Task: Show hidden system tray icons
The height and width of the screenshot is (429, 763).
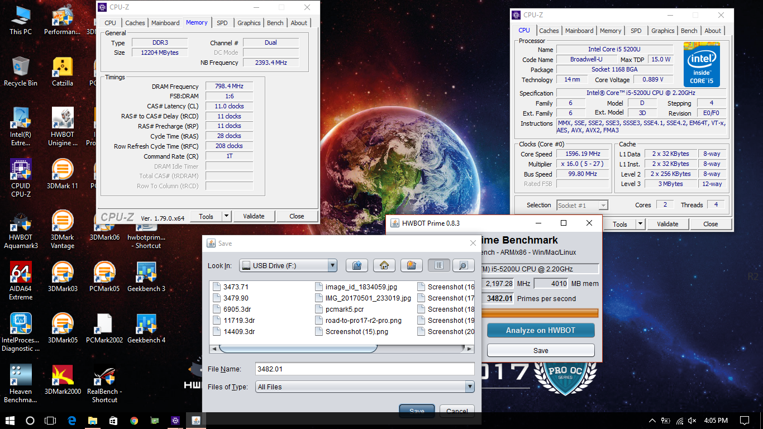Action: coord(652,421)
